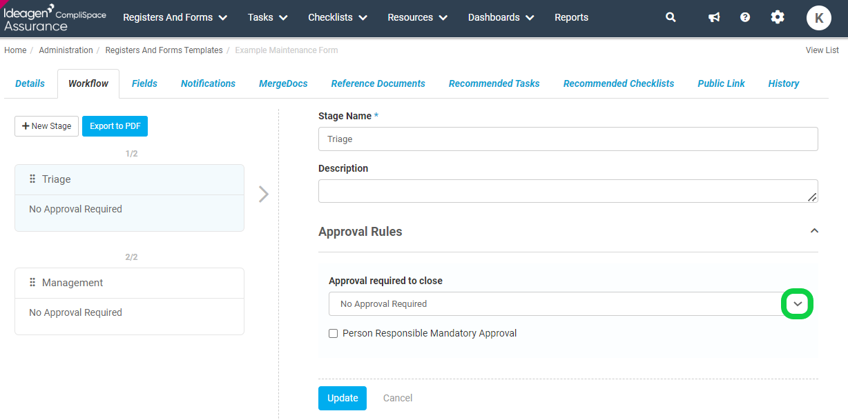
Task: Open the Recommended Tasks tab
Action: click(494, 83)
